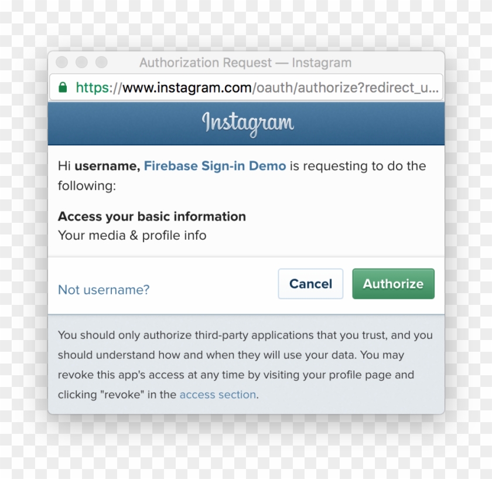Click Cancel to deny the request
Viewport: 492px width, 479px height.
pyautogui.click(x=310, y=284)
